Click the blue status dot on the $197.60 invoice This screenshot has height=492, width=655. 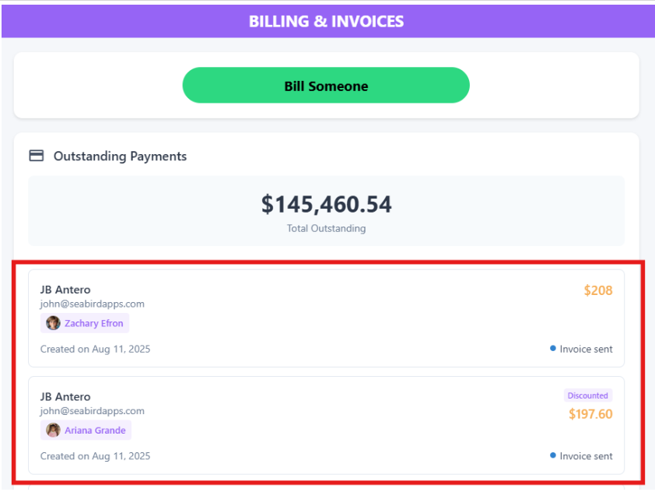[552, 455]
